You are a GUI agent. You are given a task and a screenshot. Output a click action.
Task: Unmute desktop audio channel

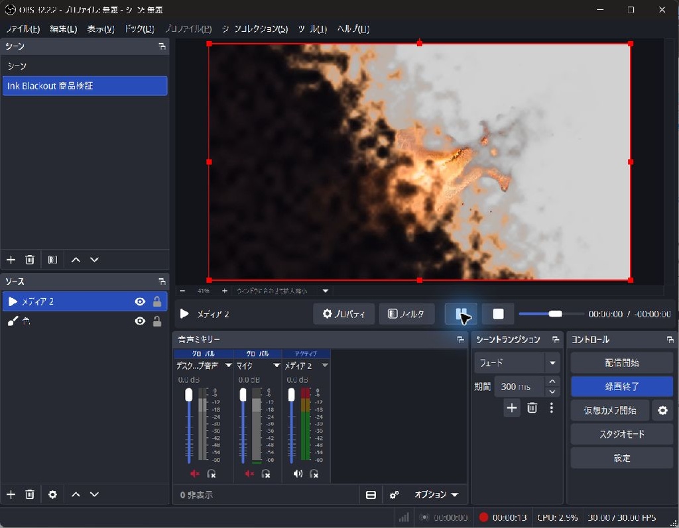coord(195,474)
